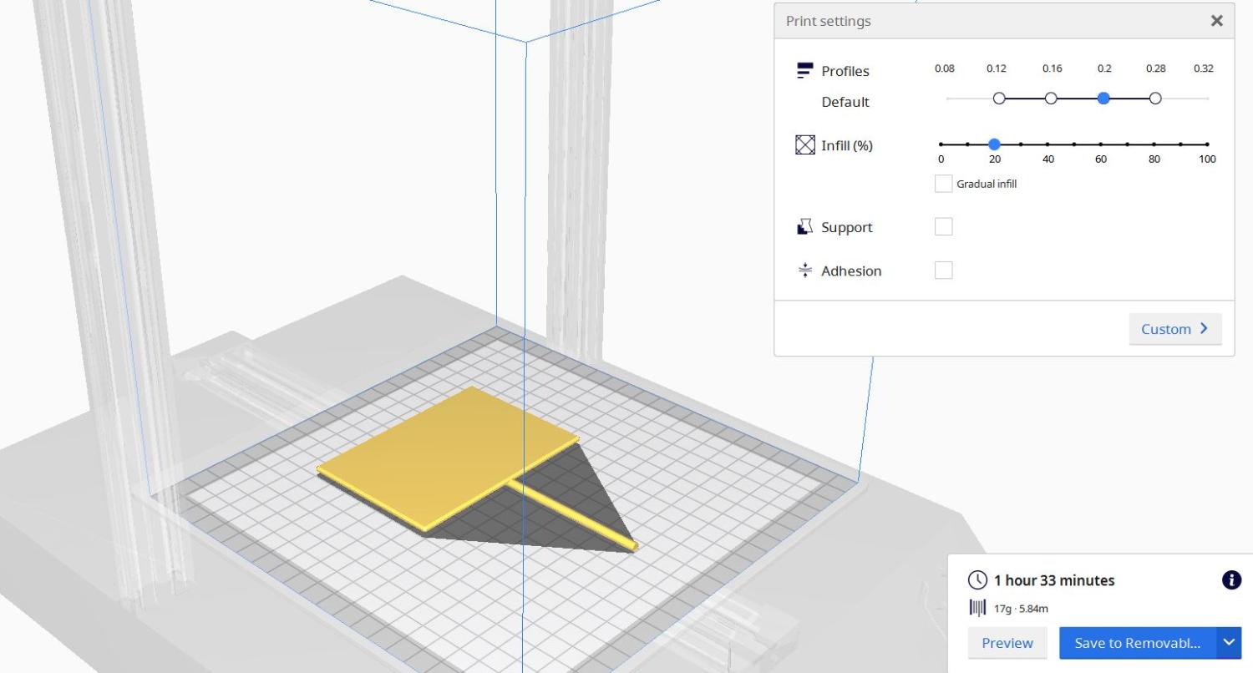Click Save to Removable drive button
This screenshot has height=673, width=1253.
(x=1137, y=643)
